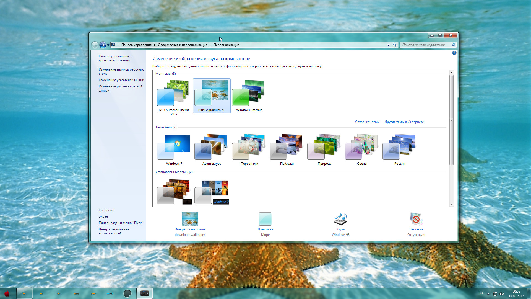The width and height of the screenshot is (531, 299).
Task: Click the volume icon in the system tray
Action: tap(502, 293)
